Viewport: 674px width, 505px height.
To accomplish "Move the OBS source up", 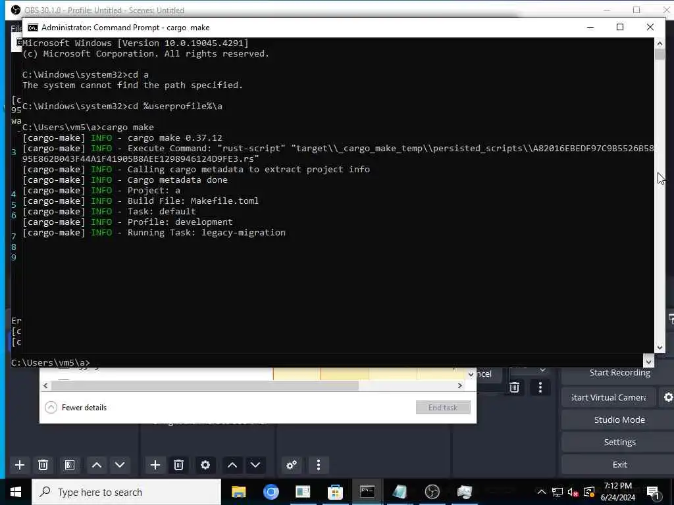I will click(x=232, y=465).
